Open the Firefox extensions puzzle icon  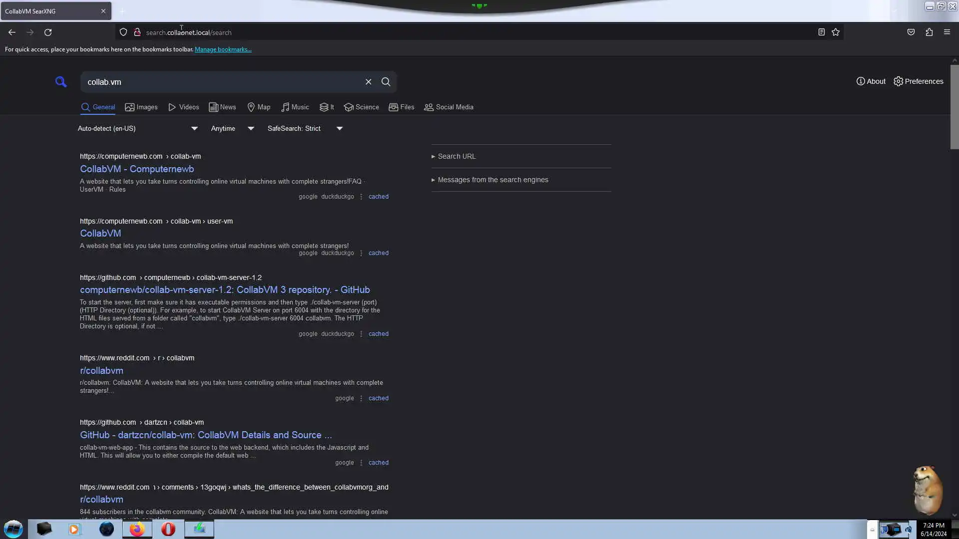tap(929, 32)
